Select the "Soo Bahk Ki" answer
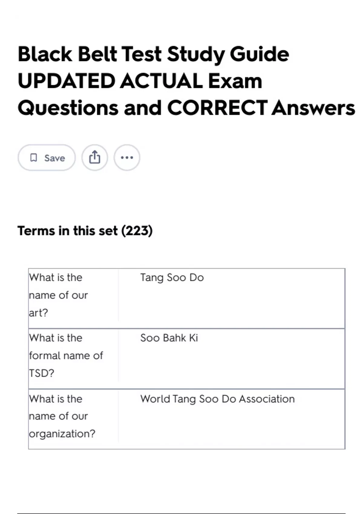This screenshot has width=363, height=514. coord(169,338)
